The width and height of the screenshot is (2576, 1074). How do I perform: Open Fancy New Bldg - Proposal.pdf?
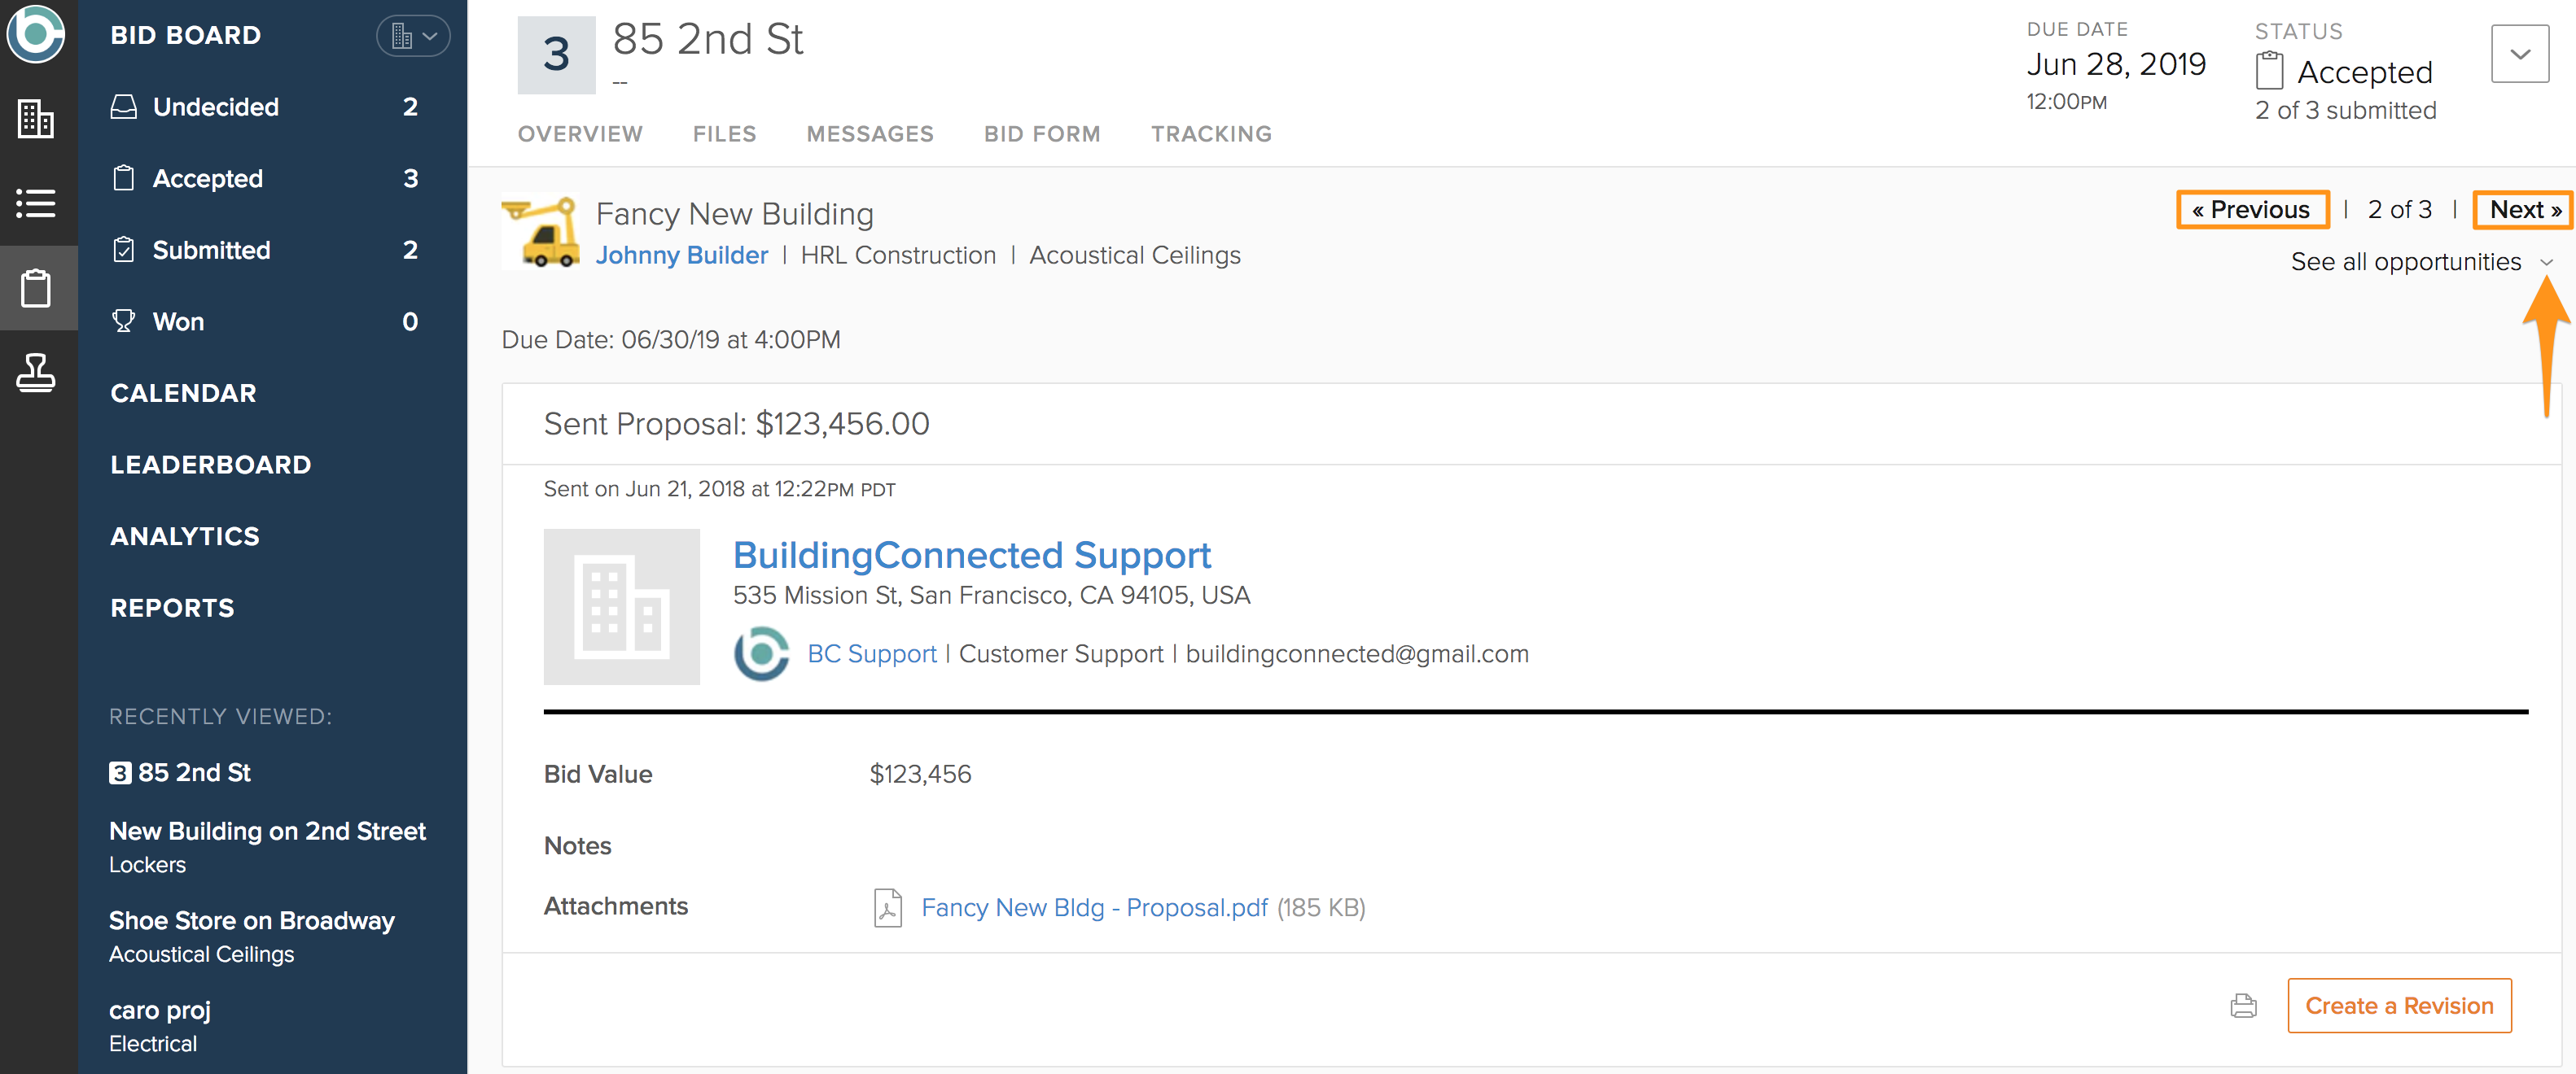[1094, 907]
